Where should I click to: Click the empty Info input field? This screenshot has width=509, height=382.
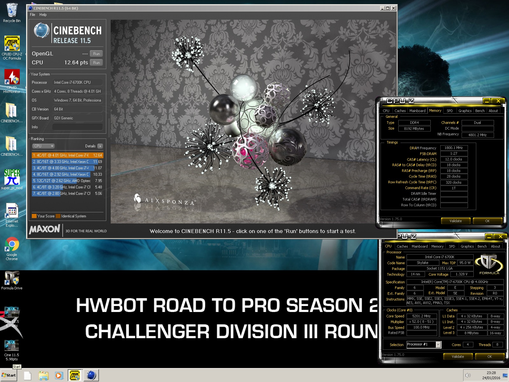click(77, 127)
